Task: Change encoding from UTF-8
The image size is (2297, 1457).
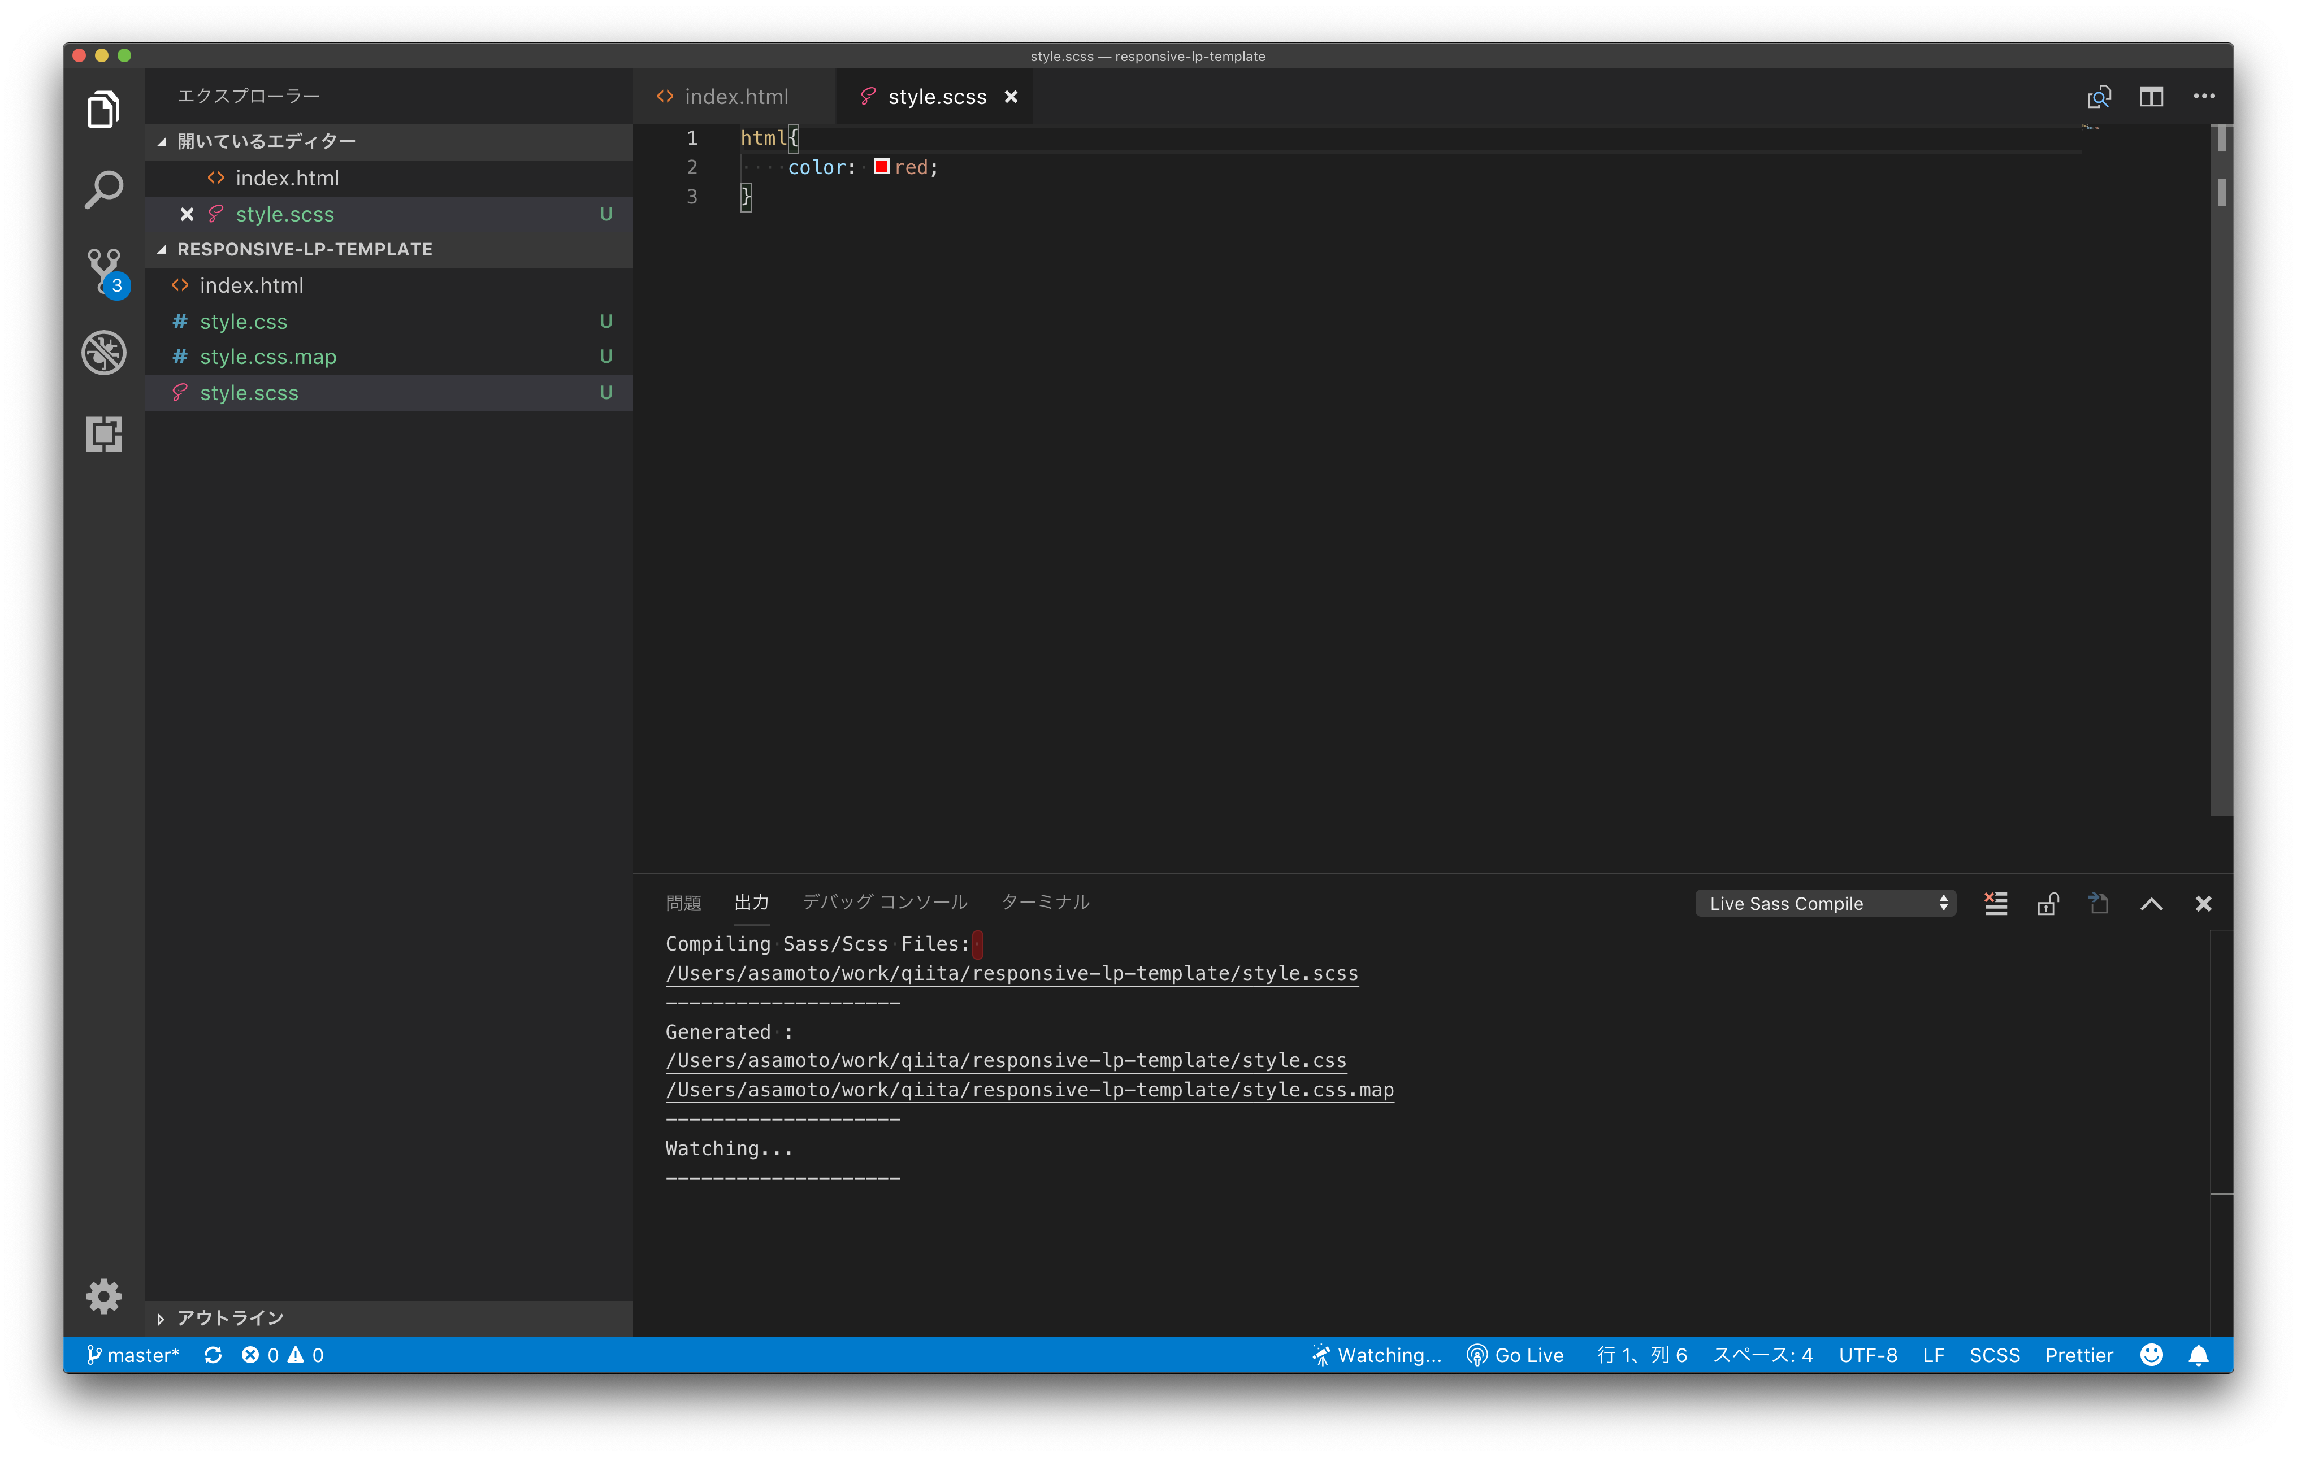Action: (x=1868, y=1355)
